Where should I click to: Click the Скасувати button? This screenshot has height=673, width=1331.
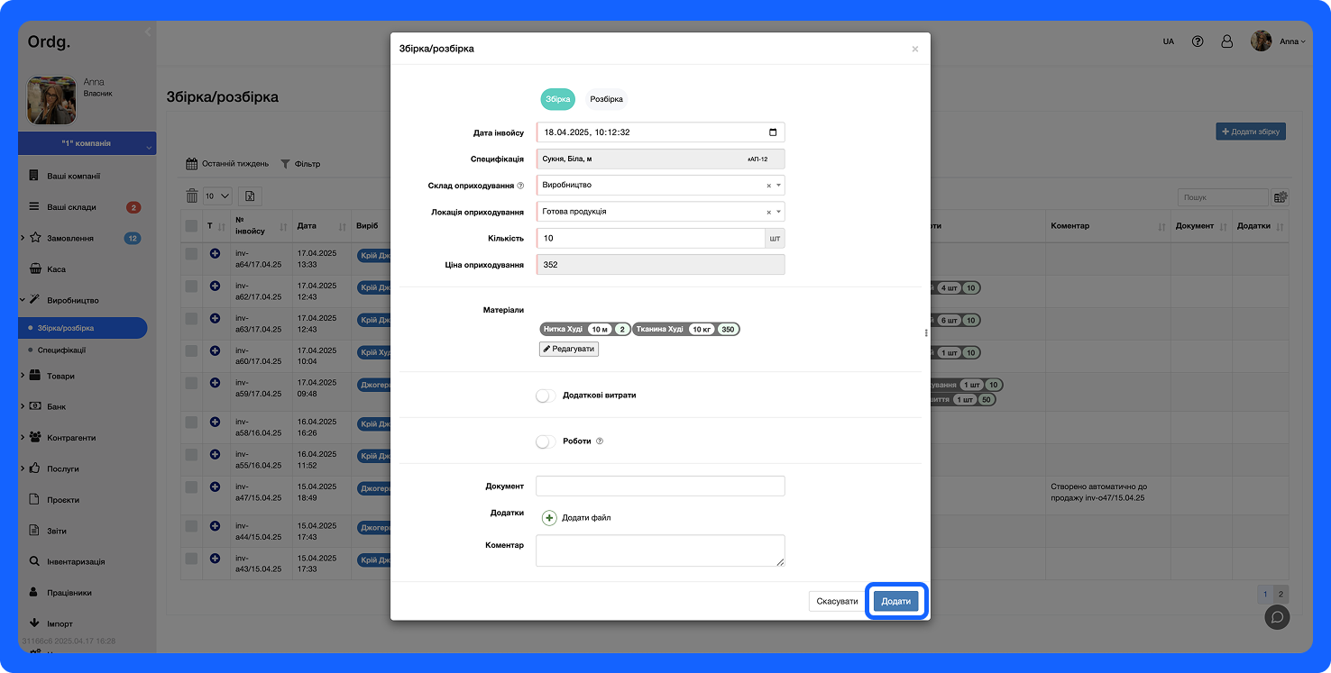(x=837, y=602)
